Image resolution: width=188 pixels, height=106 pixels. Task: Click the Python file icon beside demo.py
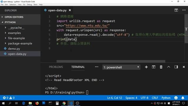pos(5,49)
